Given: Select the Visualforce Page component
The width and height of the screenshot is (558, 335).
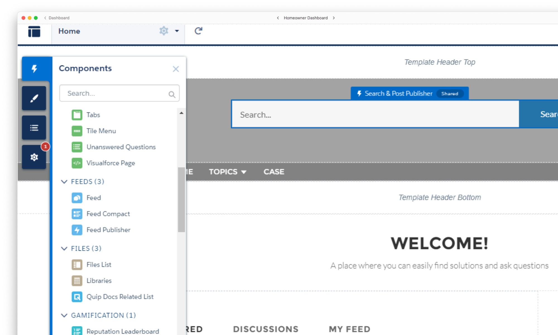Looking at the screenshot, I should coord(111,163).
